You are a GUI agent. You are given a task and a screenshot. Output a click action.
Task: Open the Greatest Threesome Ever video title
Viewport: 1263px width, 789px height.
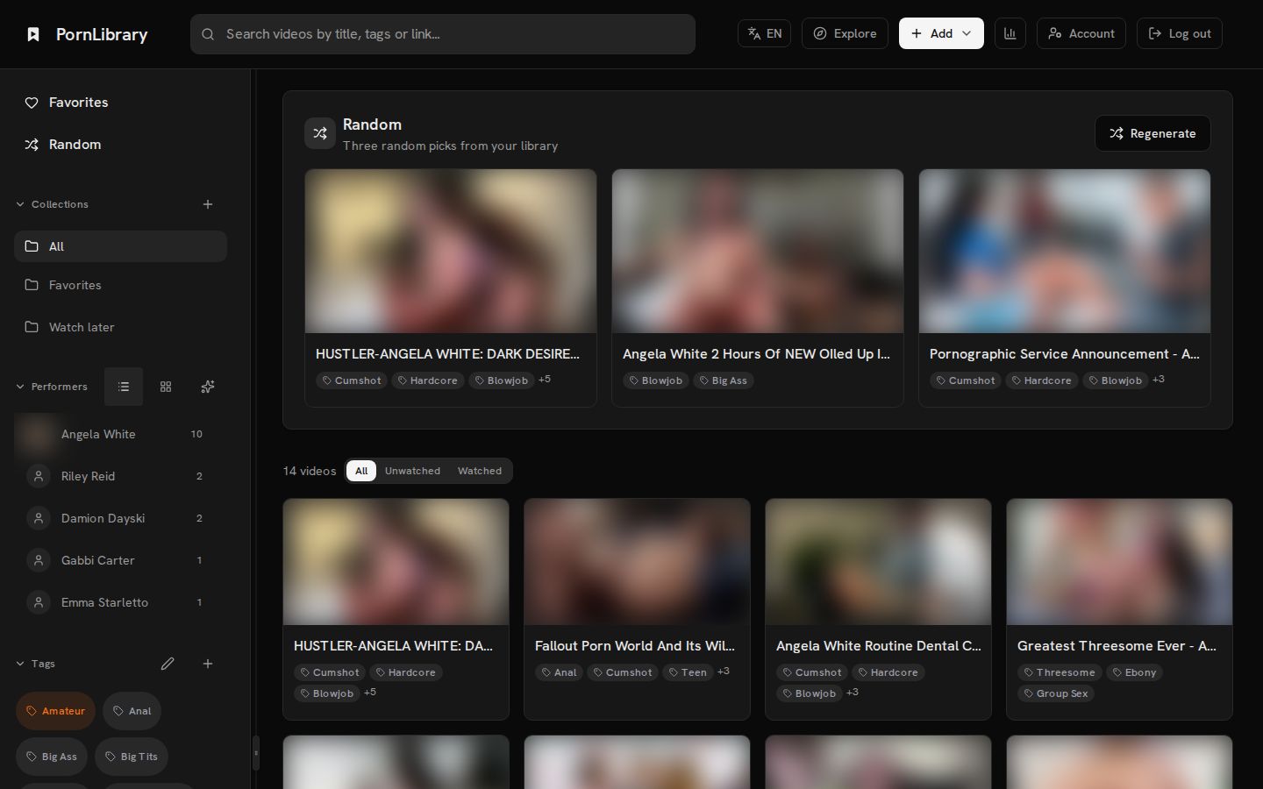(1117, 646)
